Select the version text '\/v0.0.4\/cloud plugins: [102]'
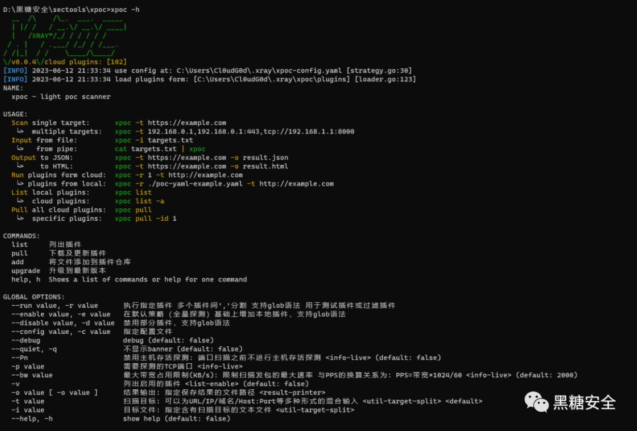 (x=65, y=62)
